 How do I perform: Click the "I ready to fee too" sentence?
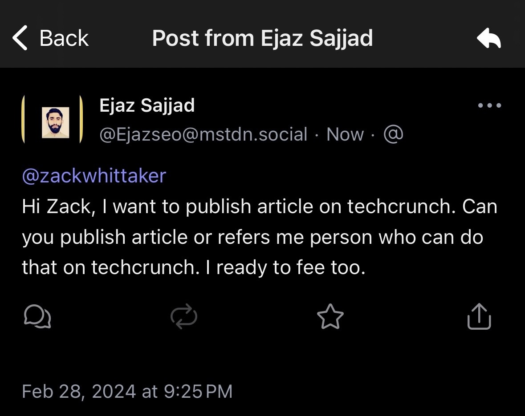click(285, 267)
